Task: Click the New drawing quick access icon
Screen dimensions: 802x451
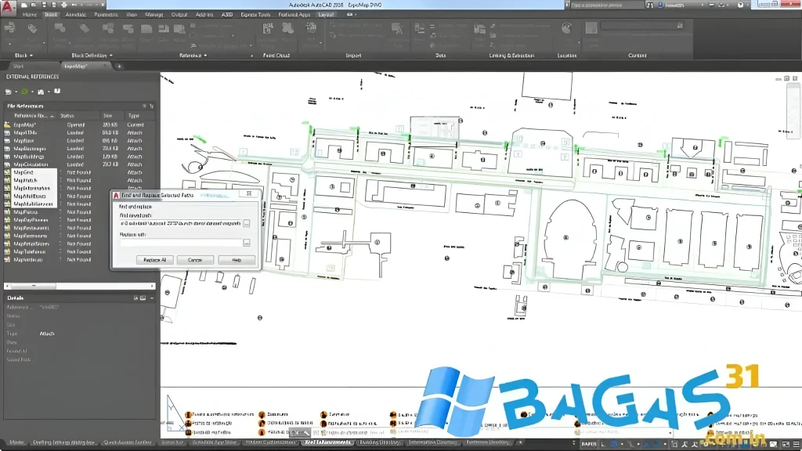Action: click(24, 5)
